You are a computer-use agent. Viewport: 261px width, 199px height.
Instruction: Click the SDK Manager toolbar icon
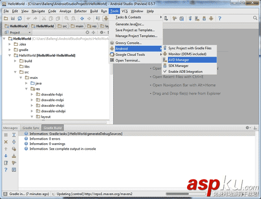204,18
